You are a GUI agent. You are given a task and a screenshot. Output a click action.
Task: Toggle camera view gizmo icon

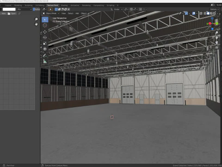(x=216, y=42)
